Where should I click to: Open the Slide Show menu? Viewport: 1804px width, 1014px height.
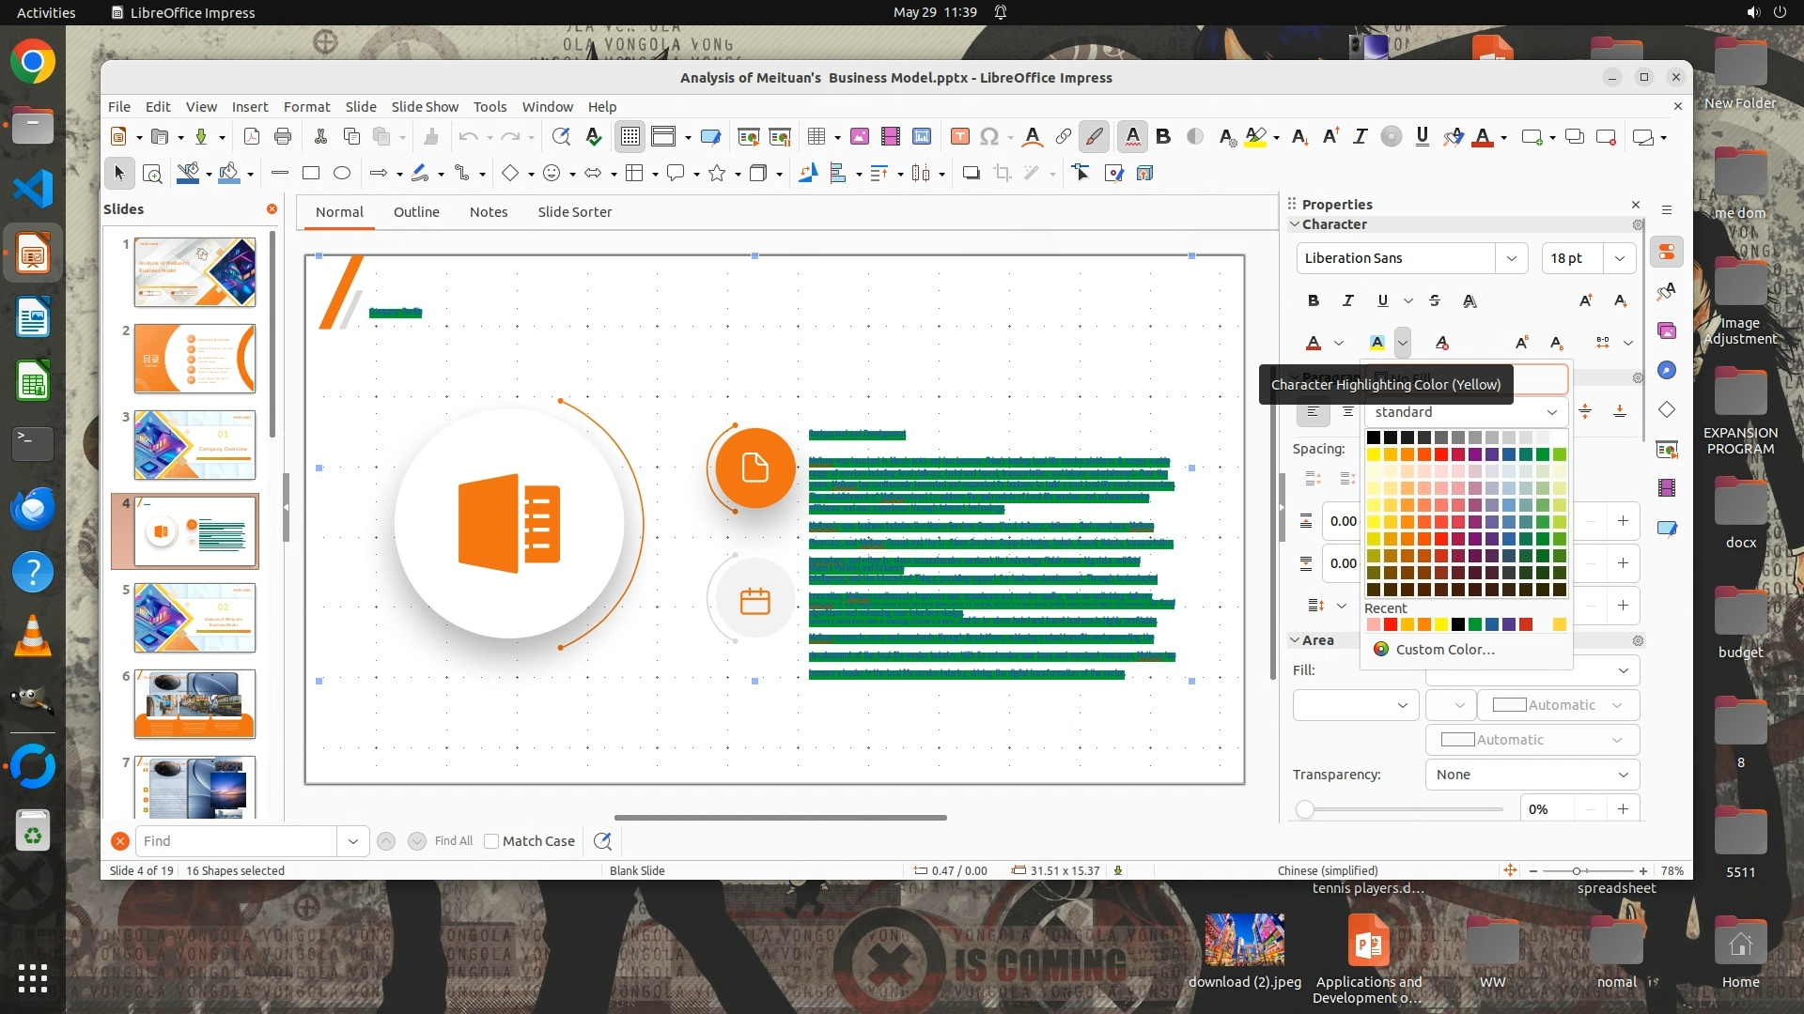[x=425, y=107]
